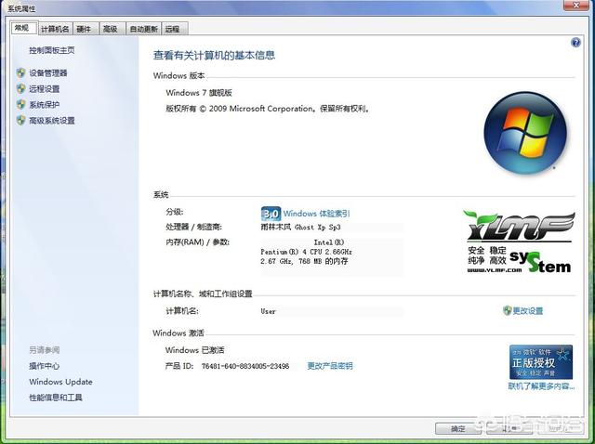This screenshot has width=595, height=444.
Task: Click the Windows 7 logo orb
Action: (525, 133)
